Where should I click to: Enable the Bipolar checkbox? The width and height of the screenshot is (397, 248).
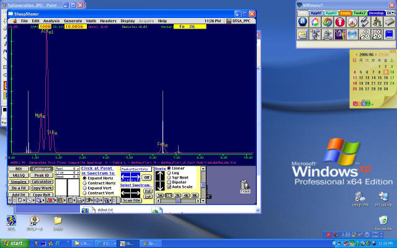point(169,182)
